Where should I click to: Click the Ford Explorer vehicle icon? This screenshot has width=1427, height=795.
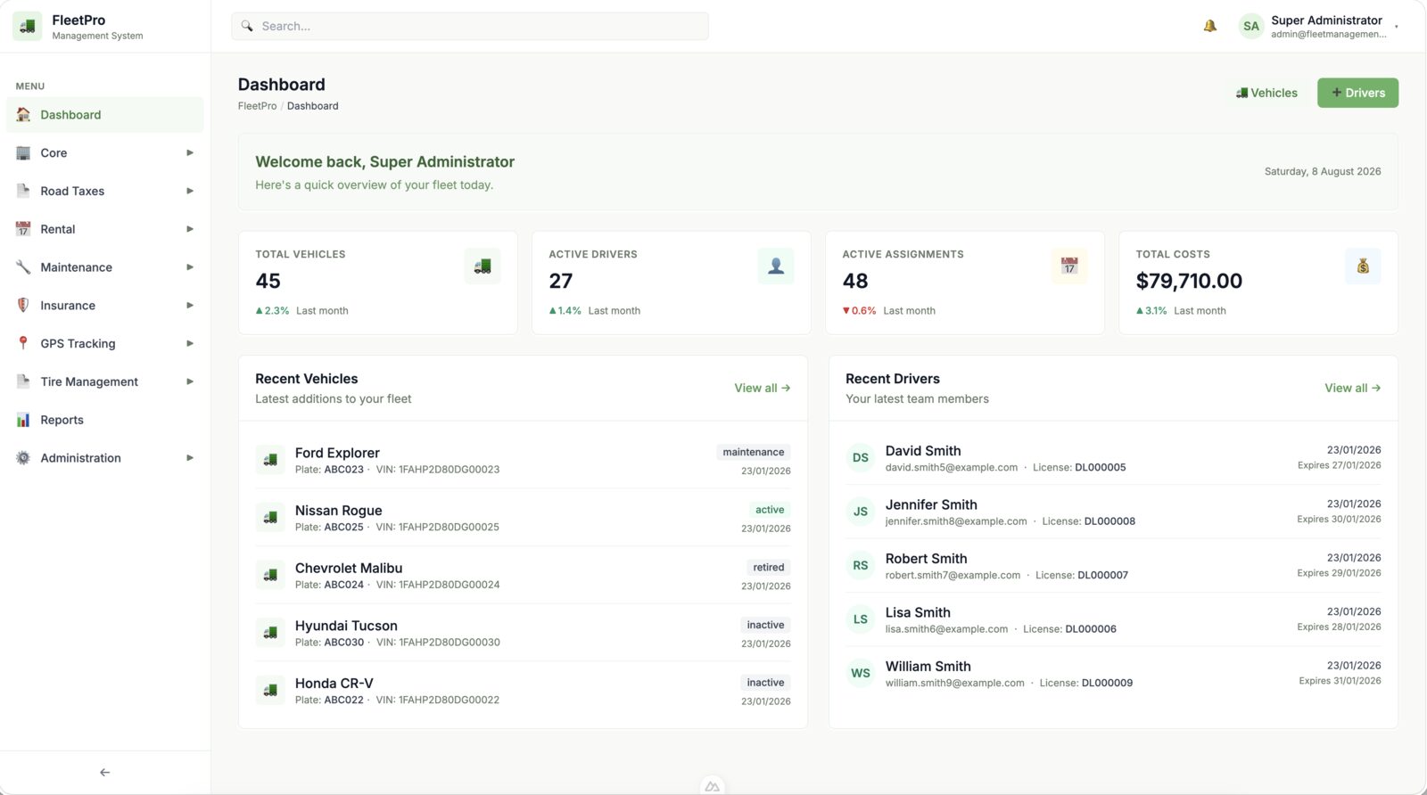(270, 460)
